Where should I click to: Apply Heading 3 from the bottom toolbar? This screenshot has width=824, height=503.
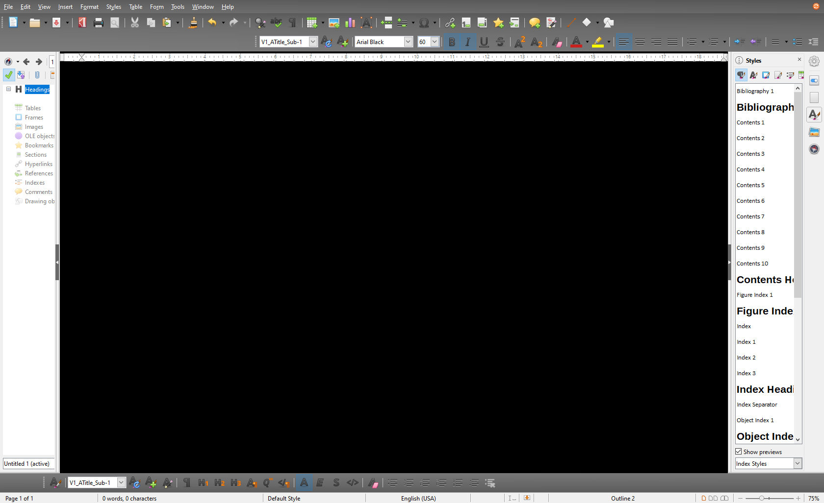coord(235,482)
